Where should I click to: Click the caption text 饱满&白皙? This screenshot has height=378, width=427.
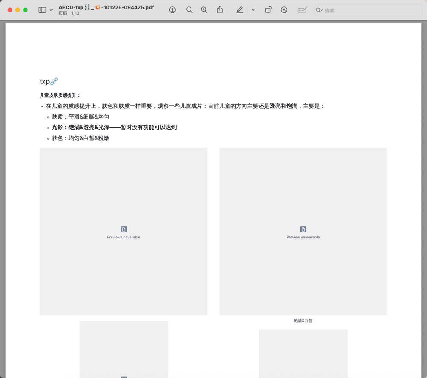303,320
